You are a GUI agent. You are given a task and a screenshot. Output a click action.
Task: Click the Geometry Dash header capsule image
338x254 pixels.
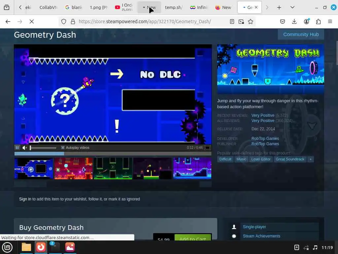click(271, 69)
